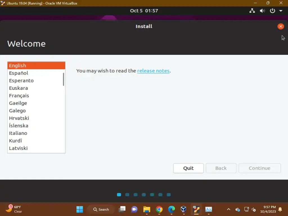The image size is (288, 216).
Task: Select Español in the language list
Action: 36,73
